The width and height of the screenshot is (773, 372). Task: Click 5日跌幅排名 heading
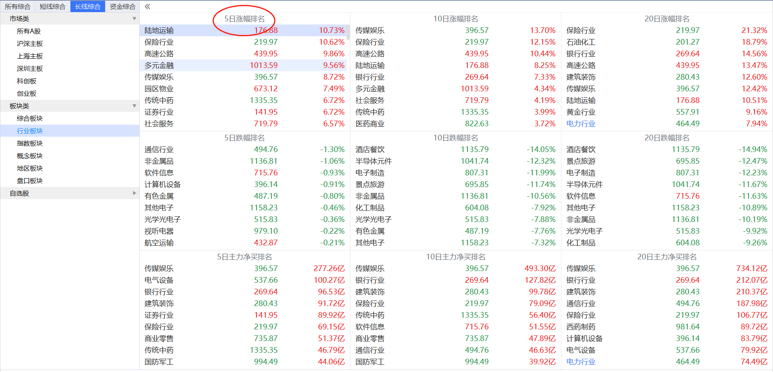[x=244, y=138]
